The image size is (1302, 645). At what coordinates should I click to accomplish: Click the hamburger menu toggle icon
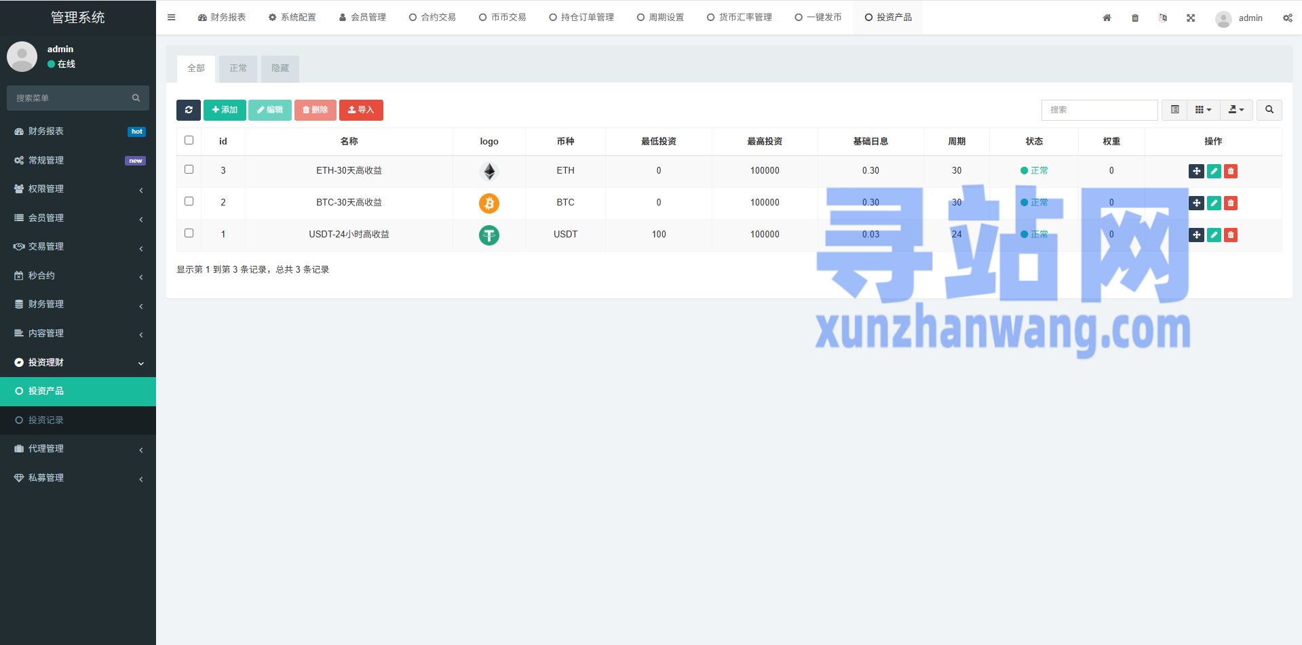click(172, 18)
